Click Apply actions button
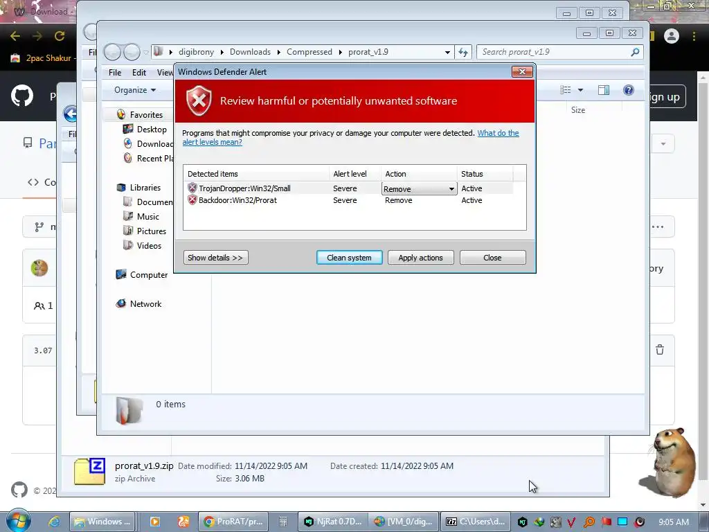 pyautogui.click(x=420, y=258)
